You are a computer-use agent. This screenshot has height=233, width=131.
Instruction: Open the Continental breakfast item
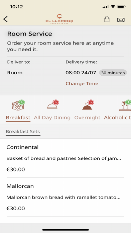(65, 158)
